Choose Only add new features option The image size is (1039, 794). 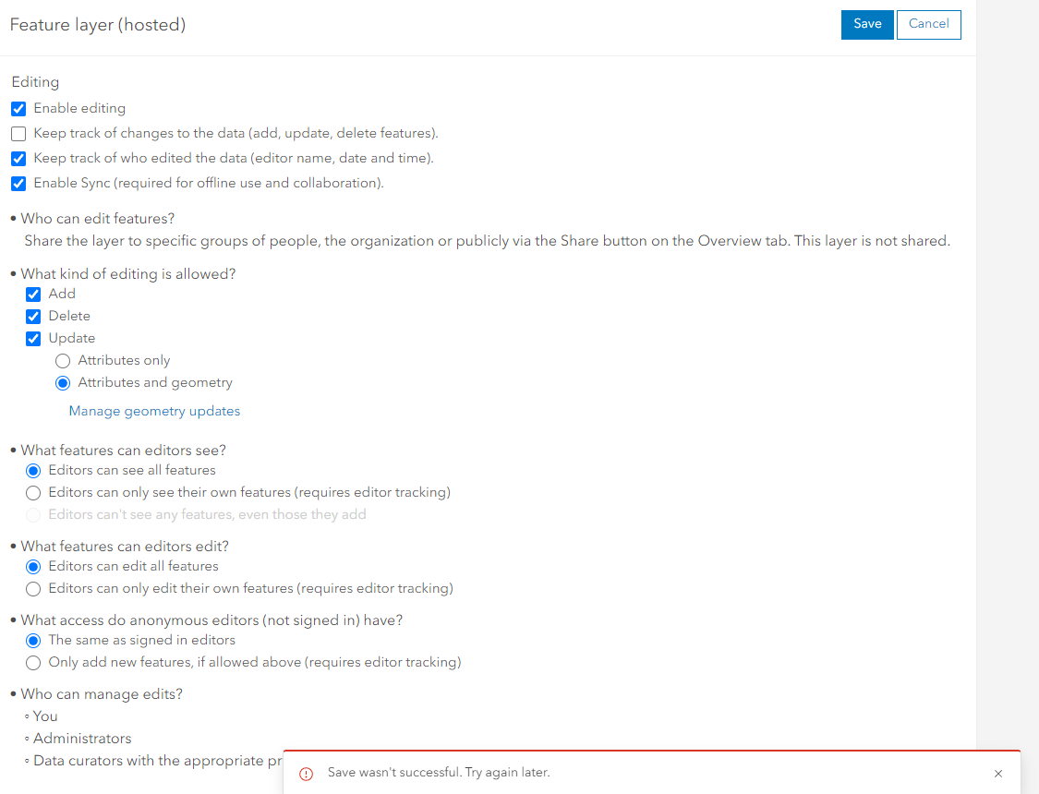click(33, 663)
